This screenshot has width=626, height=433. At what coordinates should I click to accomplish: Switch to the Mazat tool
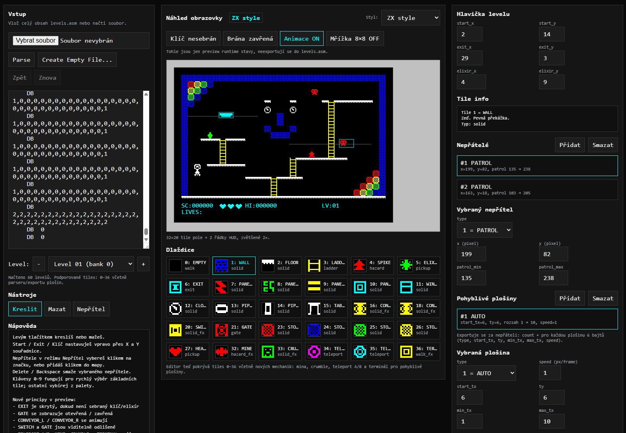(57, 309)
